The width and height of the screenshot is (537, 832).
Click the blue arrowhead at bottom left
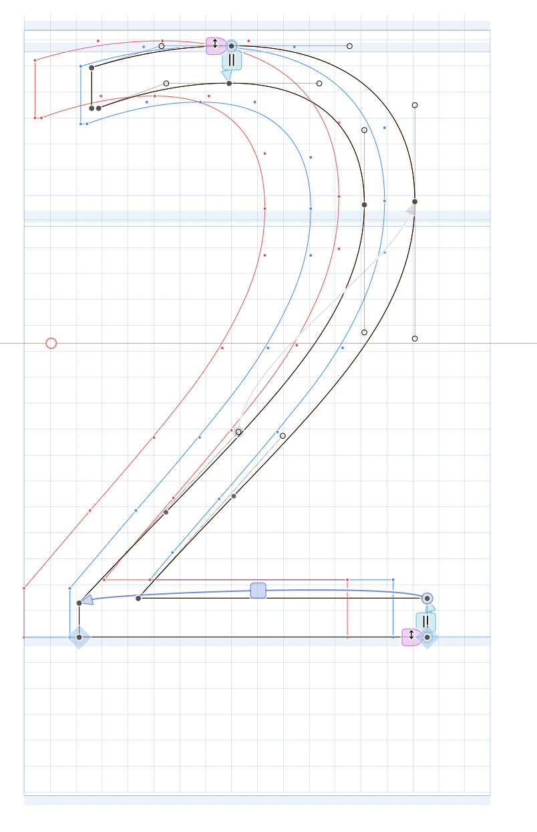click(x=87, y=601)
